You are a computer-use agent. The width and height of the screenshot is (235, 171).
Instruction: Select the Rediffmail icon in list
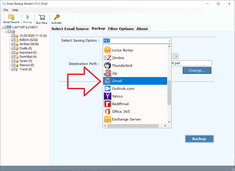click(108, 104)
